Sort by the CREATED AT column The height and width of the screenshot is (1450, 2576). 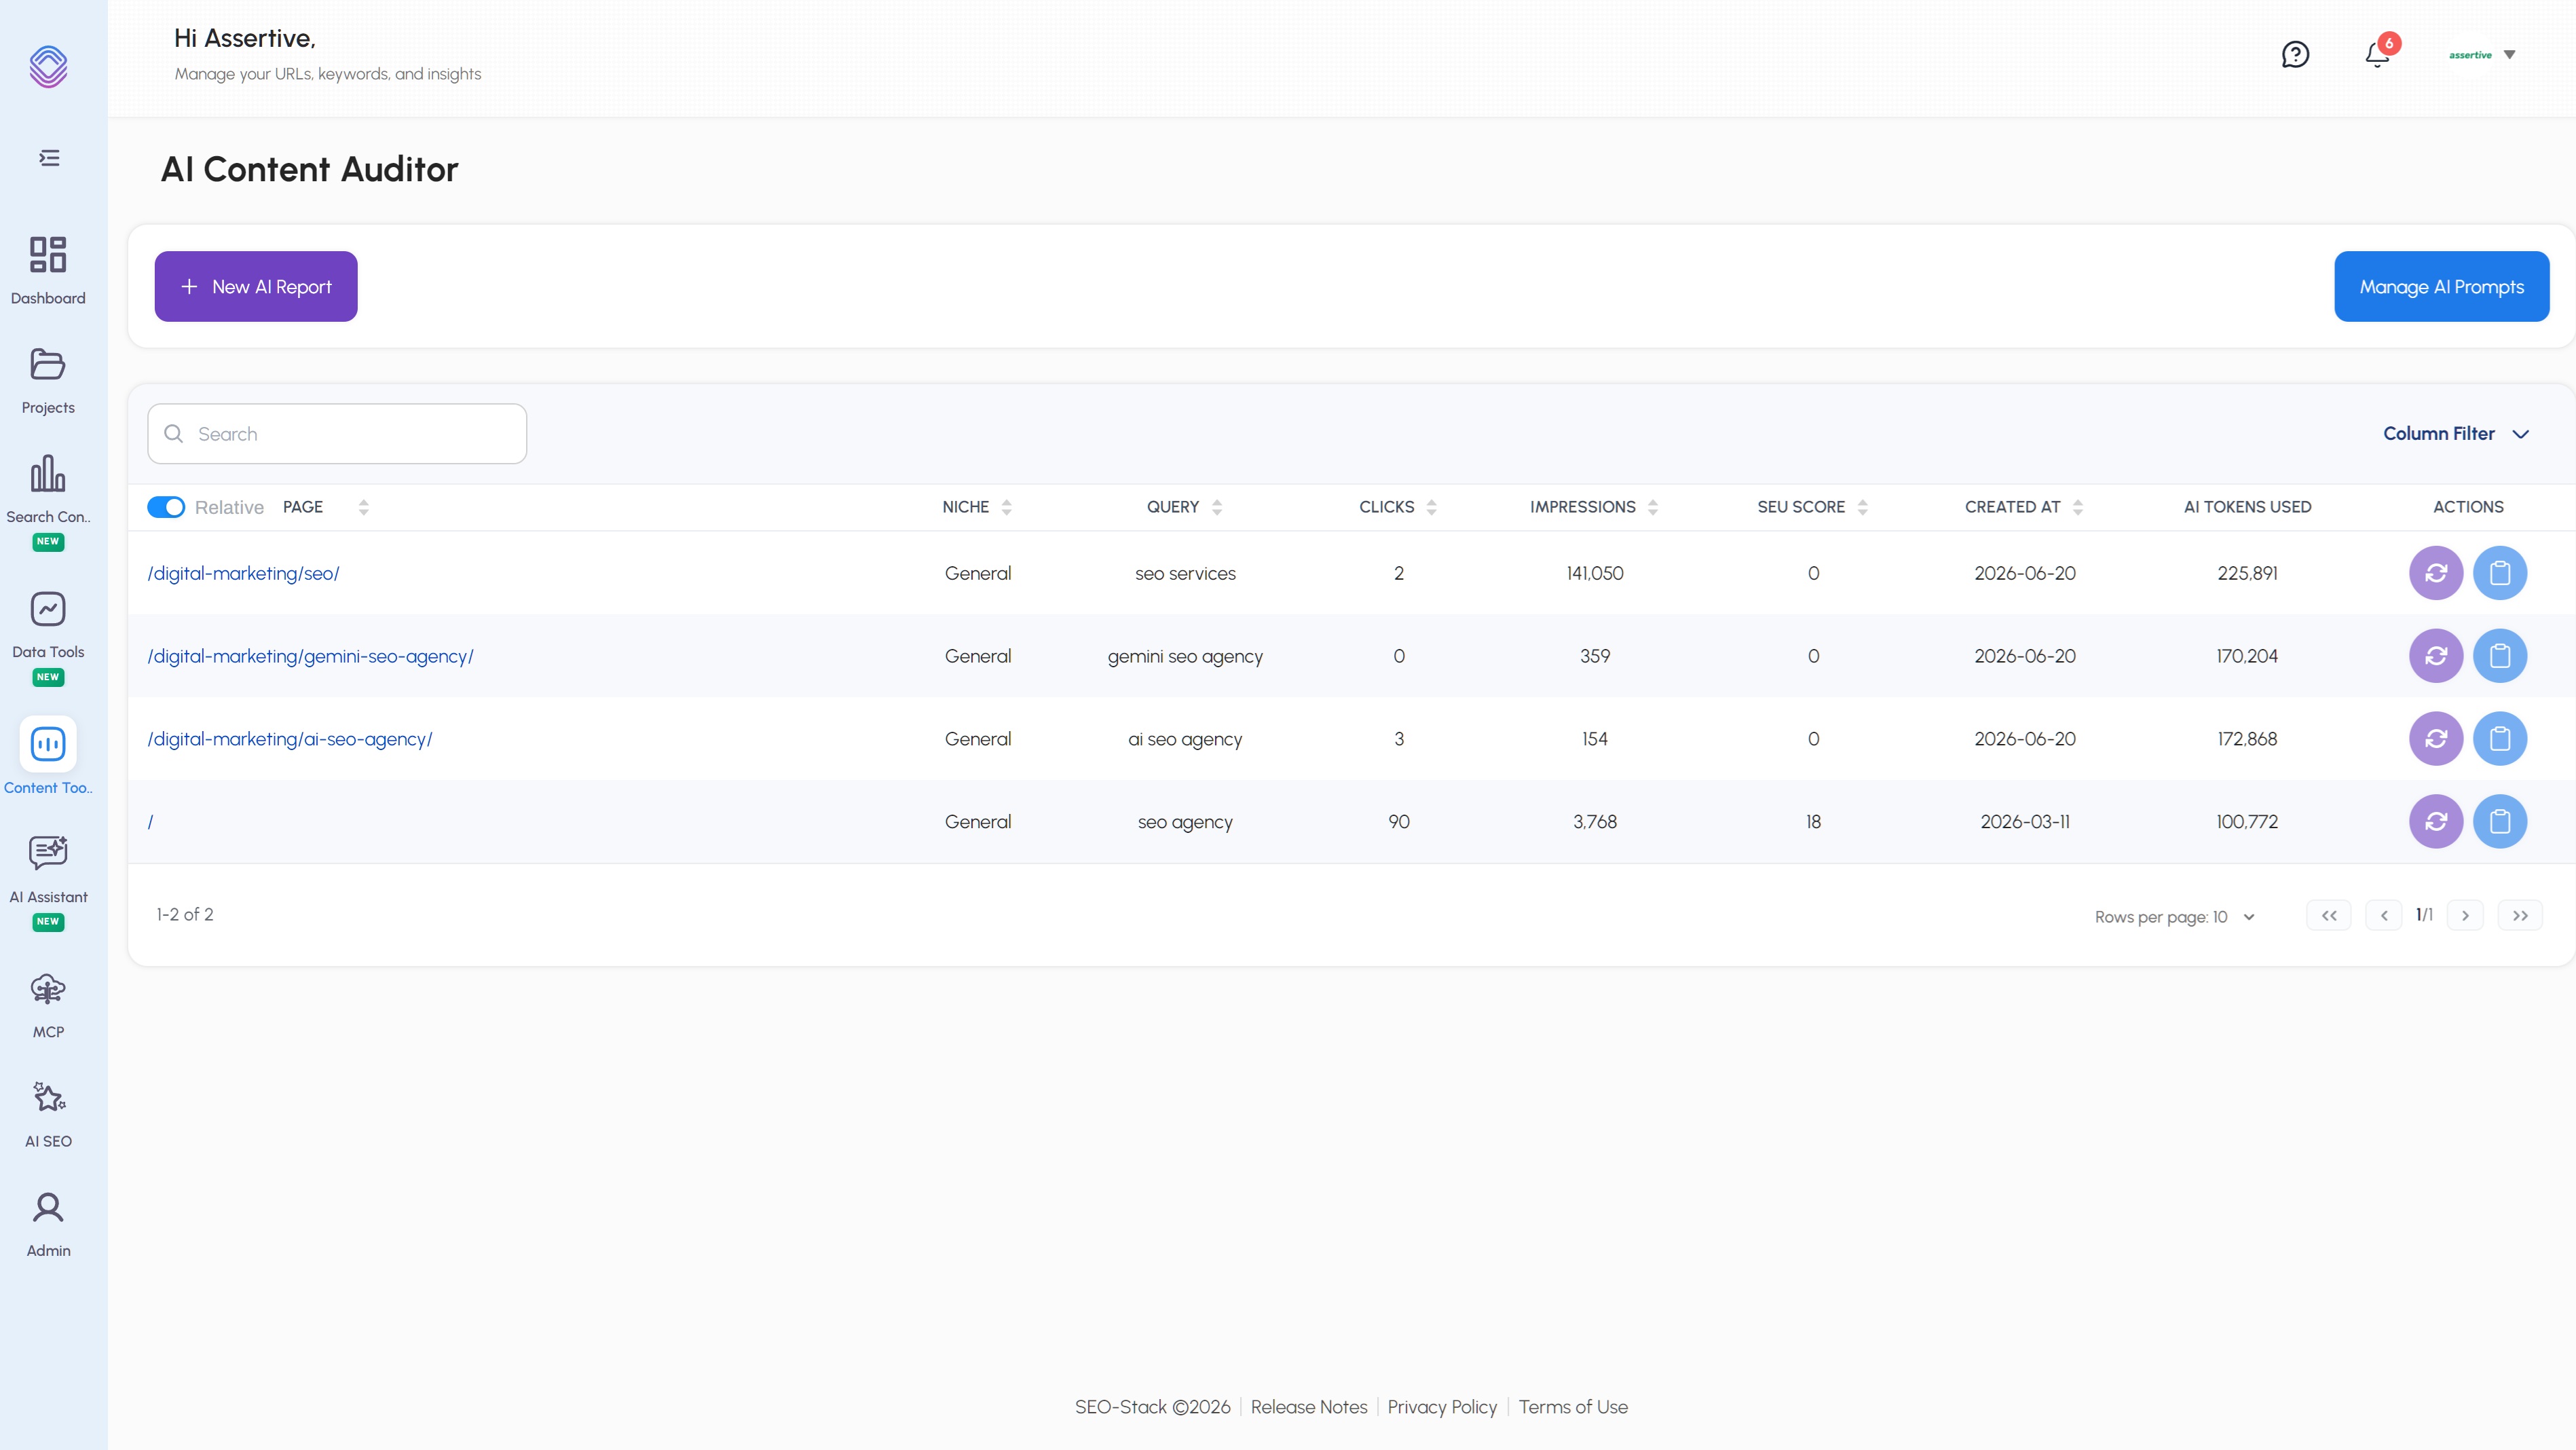[x=2078, y=507]
